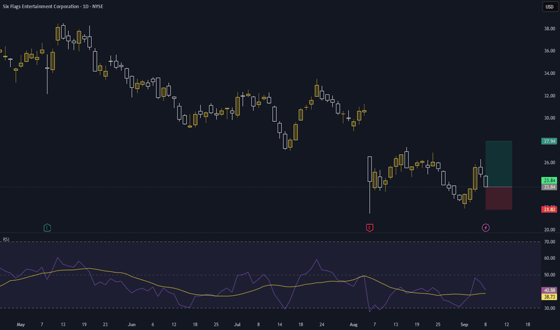This screenshot has height=330, width=560.
Task: Click the 27.94 take-profit price label
Action: [549, 141]
